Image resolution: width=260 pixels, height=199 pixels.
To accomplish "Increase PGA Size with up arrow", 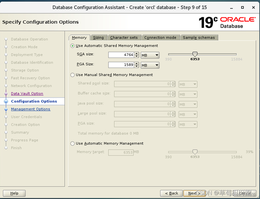I will pyautogui.click(x=137, y=63).
